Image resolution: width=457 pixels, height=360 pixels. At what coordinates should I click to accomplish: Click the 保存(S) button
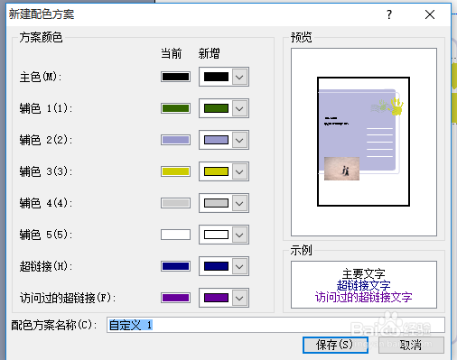(x=335, y=345)
